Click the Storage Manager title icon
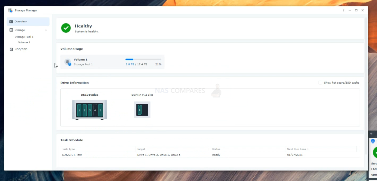Image resolution: width=377 pixels, height=181 pixels. point(10,10)
